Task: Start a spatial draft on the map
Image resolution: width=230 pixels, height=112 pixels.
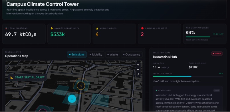Action: [x=27, y=77]
